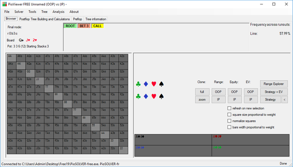Show OOP EV
This screenshot has width=293, height=167.
pos(251,92)
